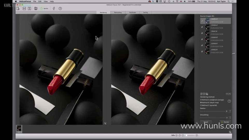
Task: Open the HeliconFocus application menu
Action: click(x=25, y=2)
